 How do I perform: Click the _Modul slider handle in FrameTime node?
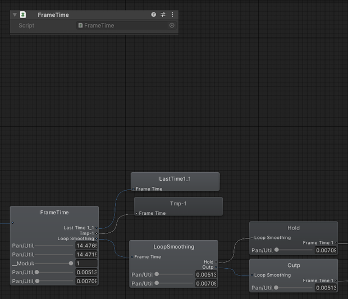coord(71,263)
